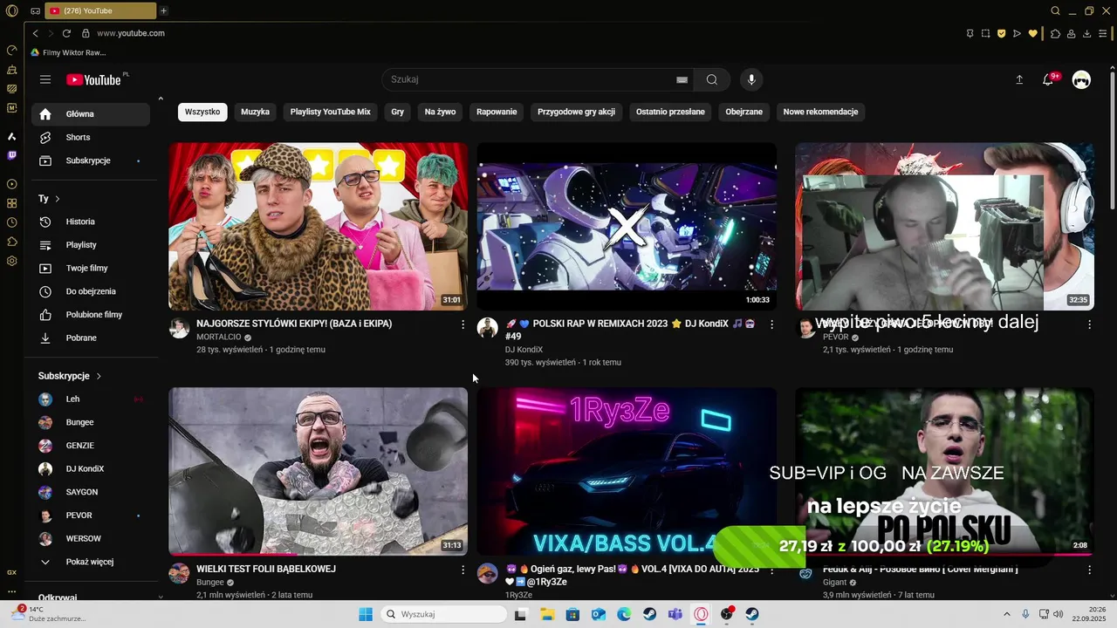Select the 'Rapowanie' filter chip
The width and height of the screenshot is (1117, 628).
[497, 112]
